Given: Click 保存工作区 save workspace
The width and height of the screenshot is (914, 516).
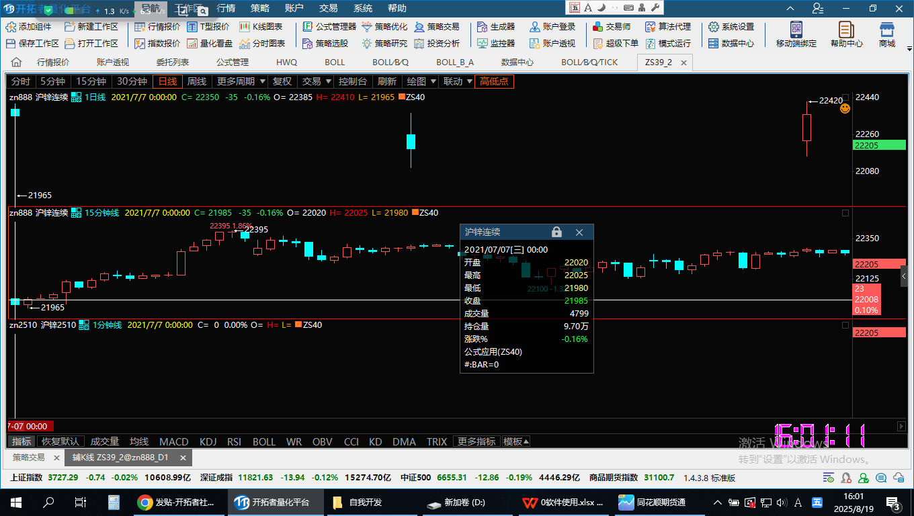Looking at the screenshot, I should pos(32,43).
